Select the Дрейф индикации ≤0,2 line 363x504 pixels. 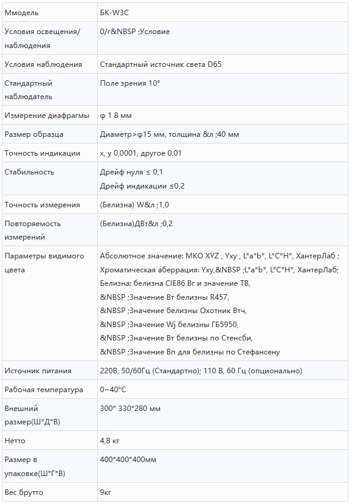tap(142, 186)
